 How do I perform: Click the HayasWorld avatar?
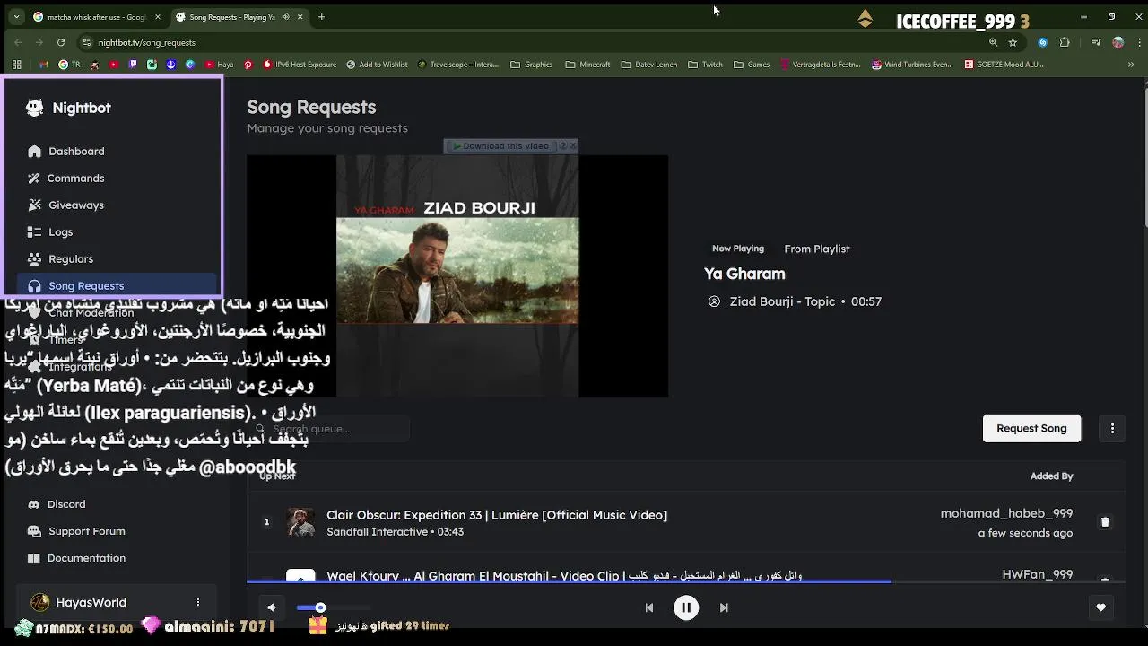tap(39, 602)
